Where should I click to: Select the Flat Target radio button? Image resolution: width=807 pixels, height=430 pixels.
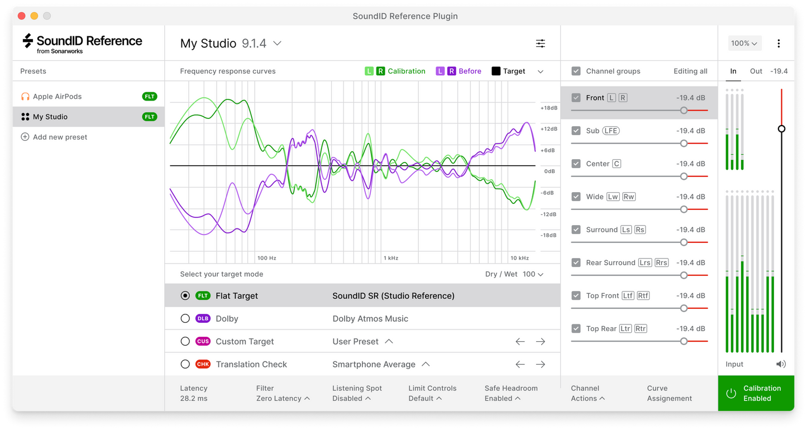click(x=185, y=295)
